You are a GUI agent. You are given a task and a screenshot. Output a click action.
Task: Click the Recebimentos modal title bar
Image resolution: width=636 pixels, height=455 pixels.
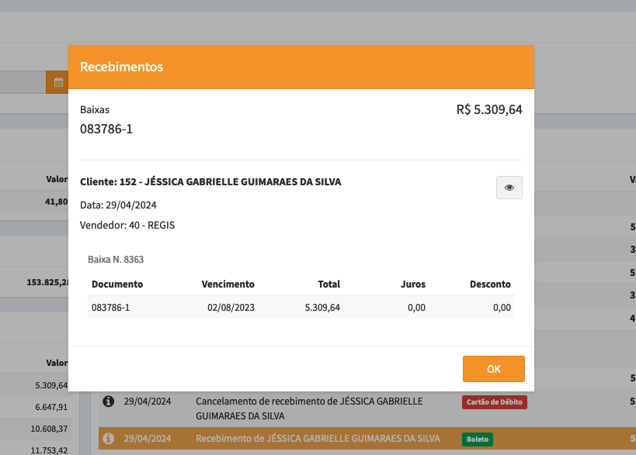(301, 67)
